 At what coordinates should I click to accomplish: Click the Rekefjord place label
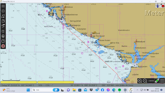click(x=96, y=33)
